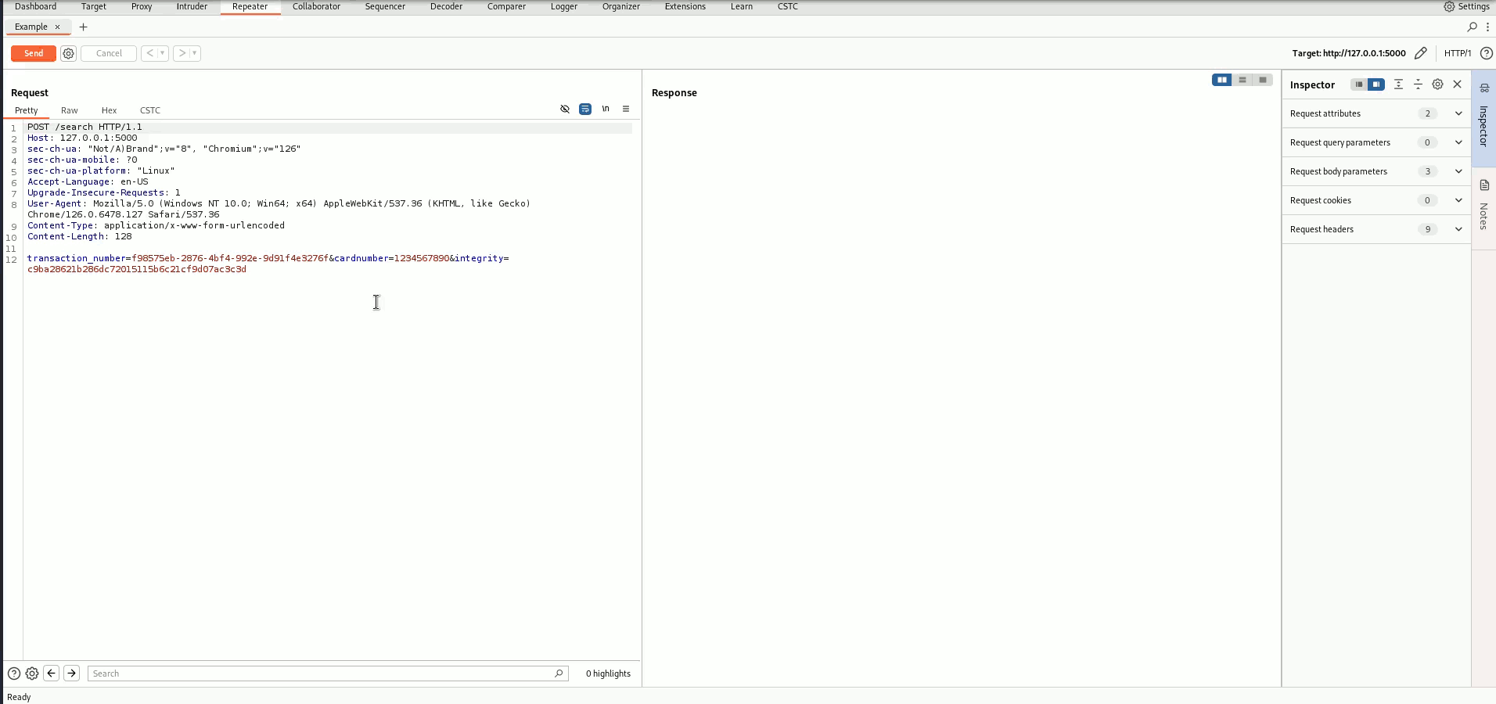This screenshot has width=1496, height=704.
Task: Click the Target URL label
Action: click(1349, 53)
